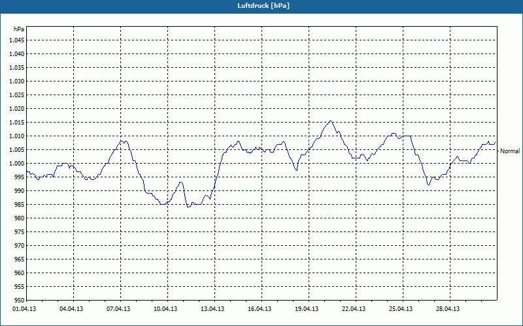
Task: Click the 965 pressure label
Action: pyautogui.click(x=20, y=259)
